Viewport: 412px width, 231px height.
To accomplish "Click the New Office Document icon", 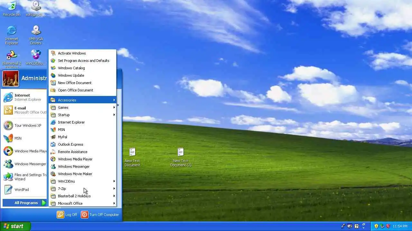I will point(53,83).
